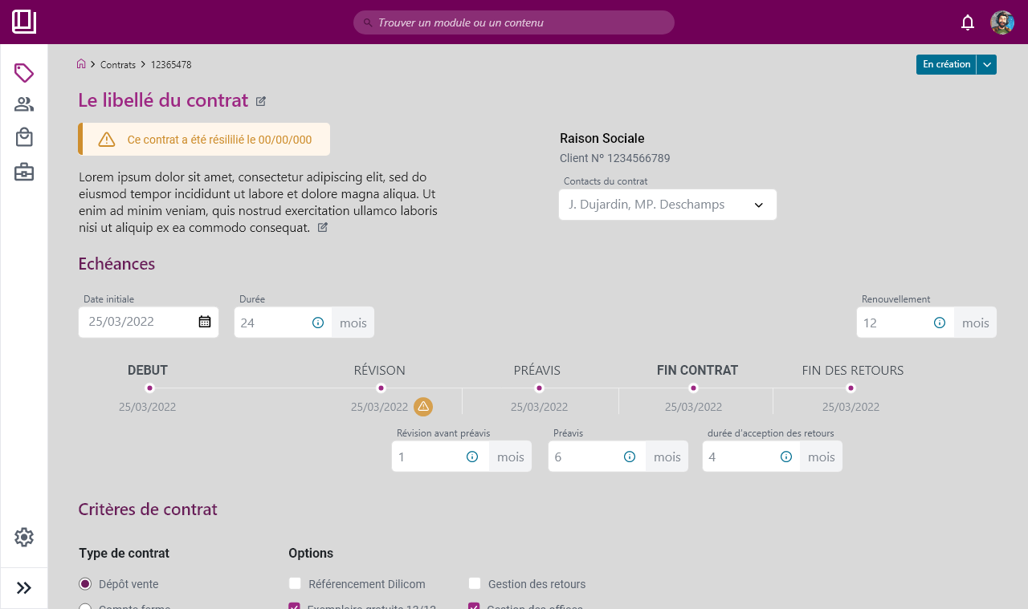Enable the Gestion des retours checkbox

[x=475, y=584]
